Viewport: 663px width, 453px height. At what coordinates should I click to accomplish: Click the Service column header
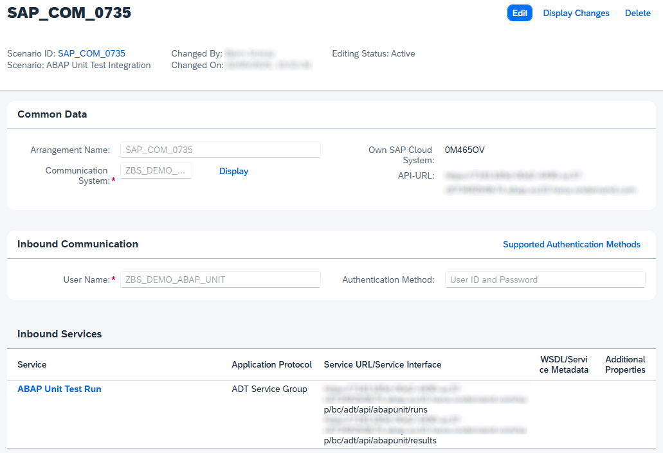coord(32,365)
